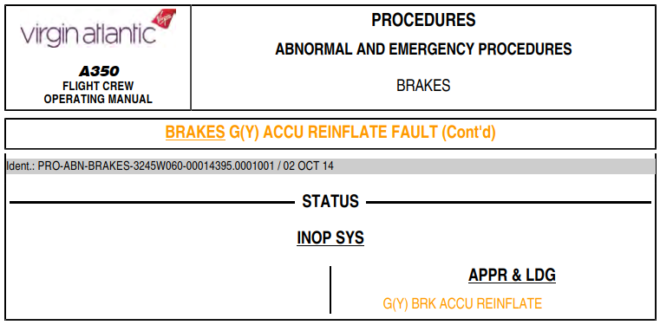The width and height of the screenshot is (660, 325).
Task: Click the red Virgin tail emblem
Action: pos(164,19)
